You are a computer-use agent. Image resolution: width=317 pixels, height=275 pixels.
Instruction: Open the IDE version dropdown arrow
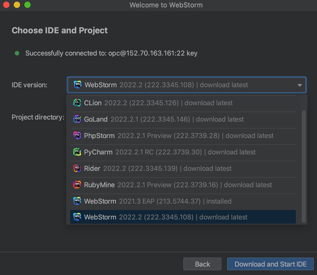click(299, 85)
